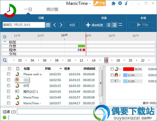Screen dimensions: 157x121
Task: Open settings gear in title bar
Action: click(120, 3)
